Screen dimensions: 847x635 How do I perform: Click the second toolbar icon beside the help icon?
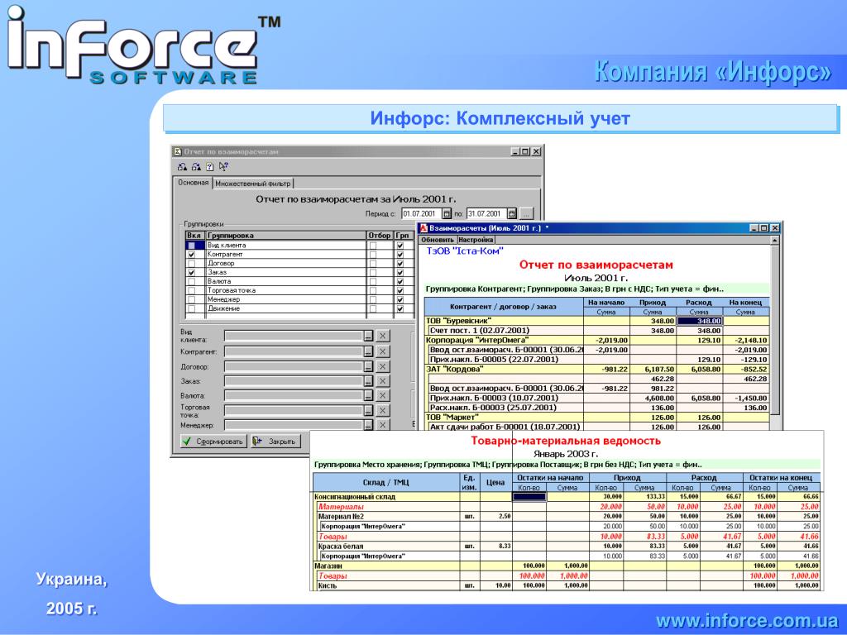click(196, 167)
